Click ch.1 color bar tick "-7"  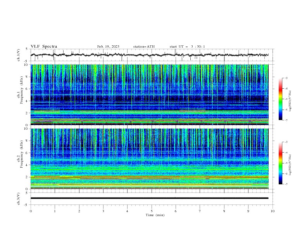(x=286, y=120)
